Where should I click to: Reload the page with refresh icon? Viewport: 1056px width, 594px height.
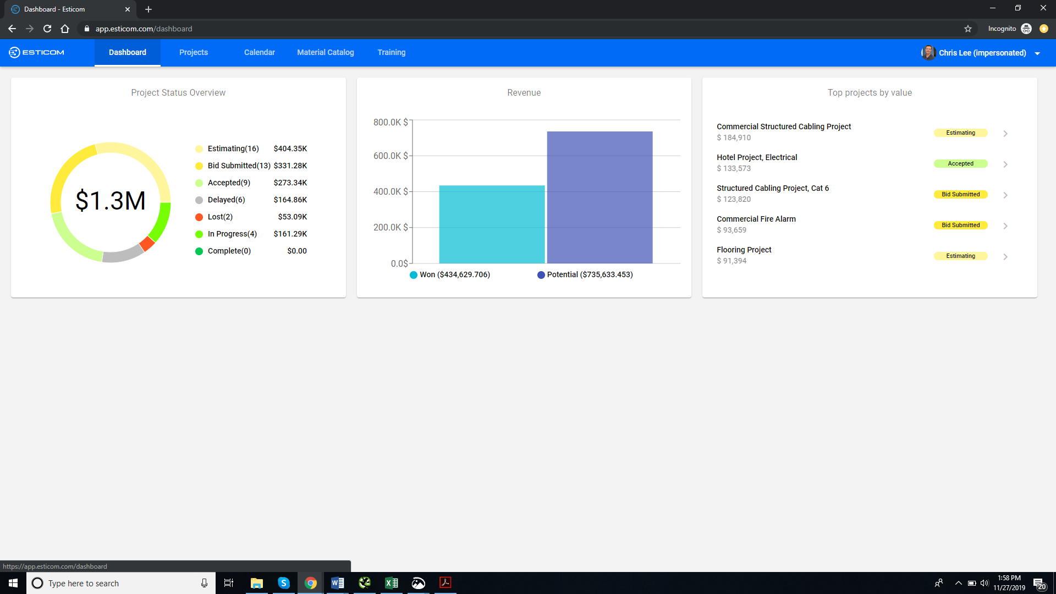click(47, 29)
